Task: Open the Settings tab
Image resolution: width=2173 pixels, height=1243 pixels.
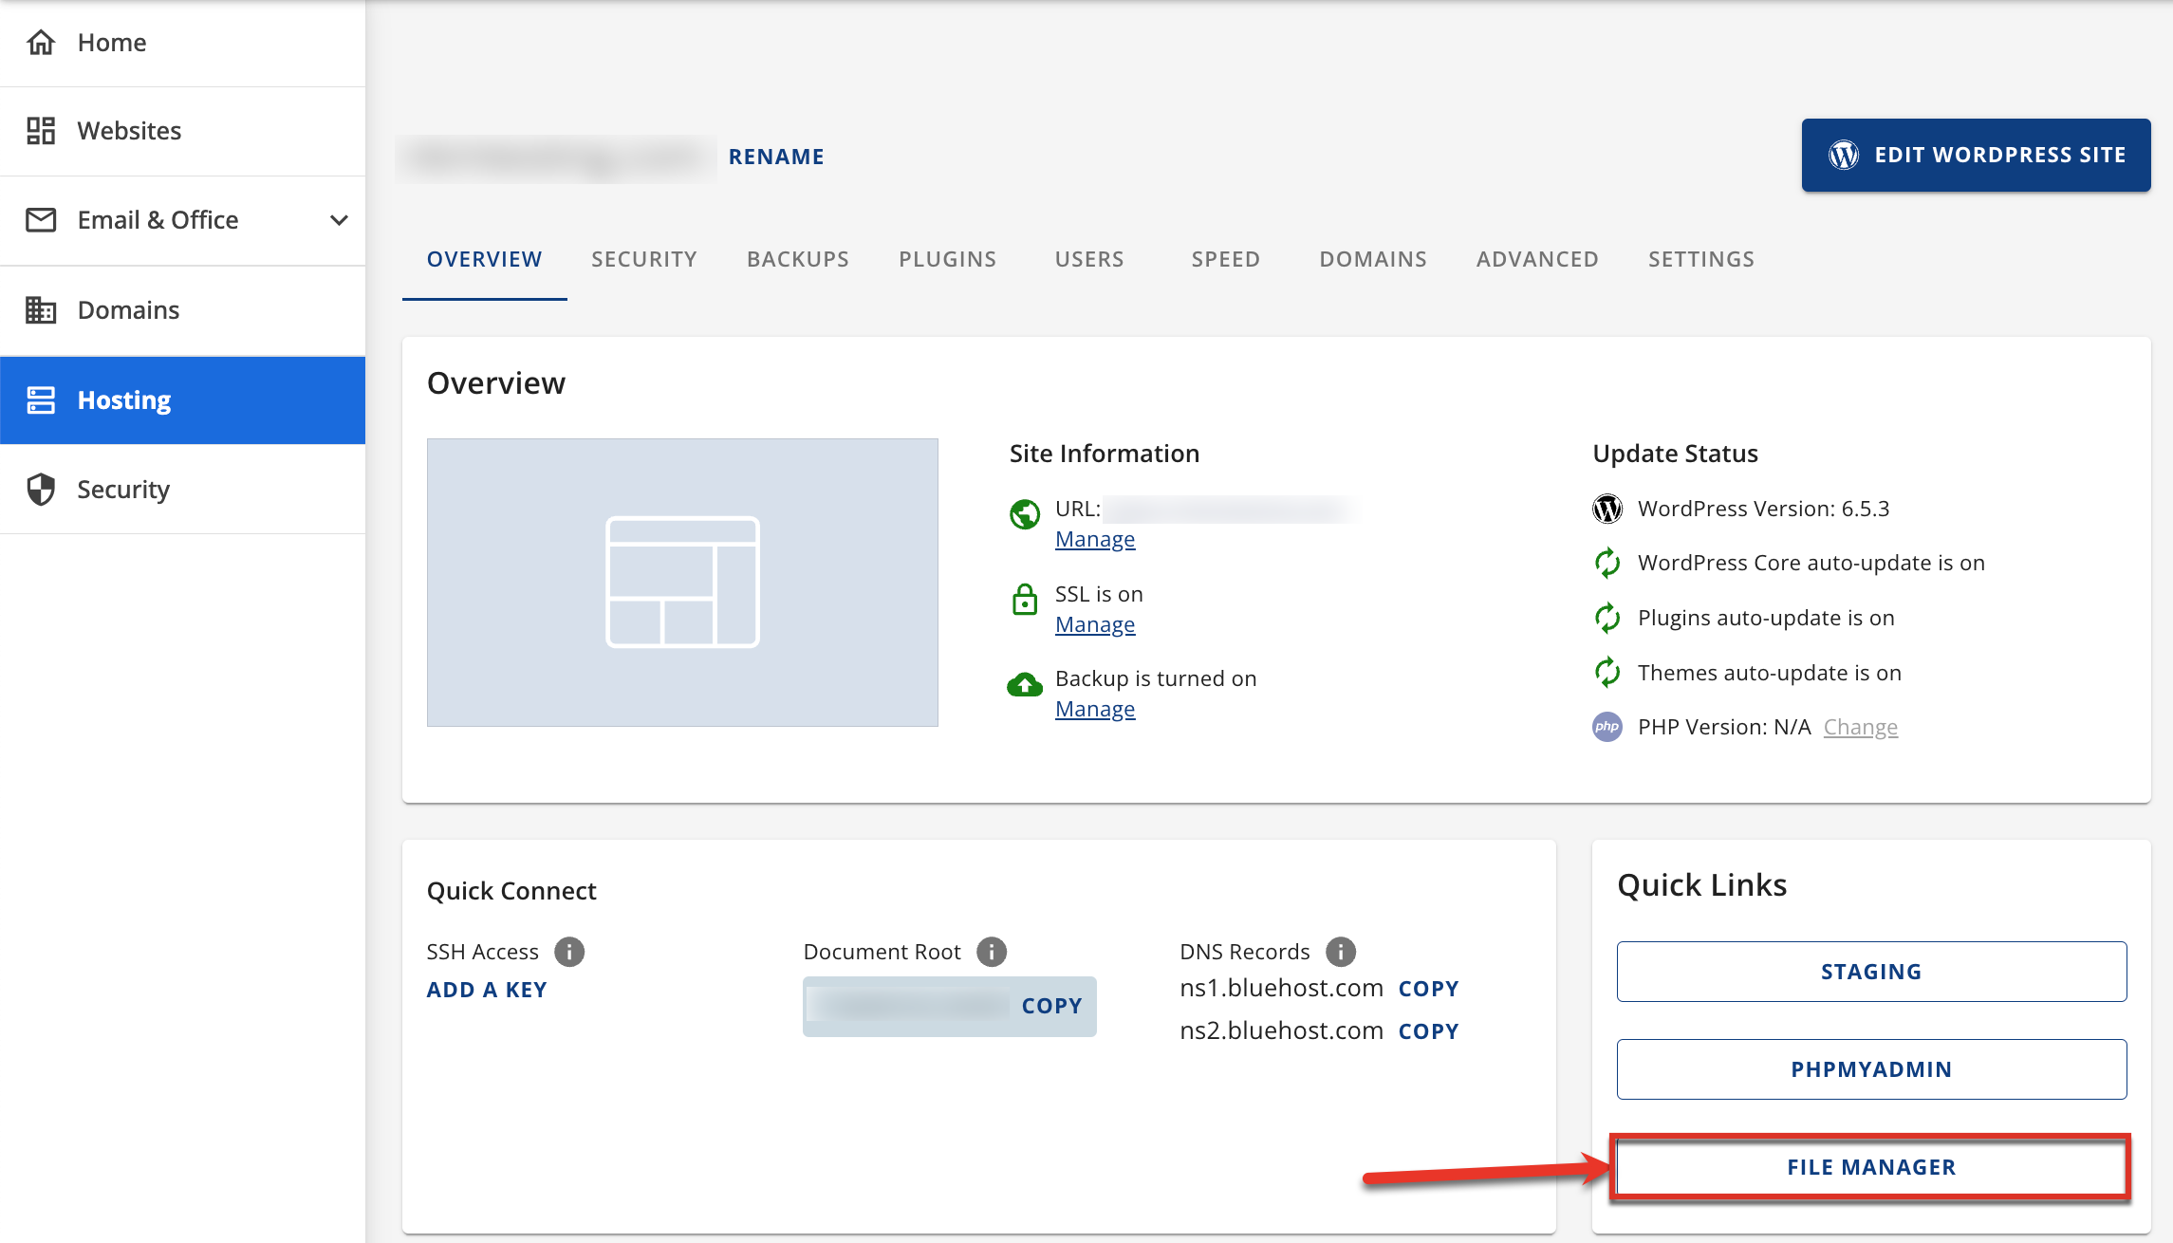Action: point(1700,258)
